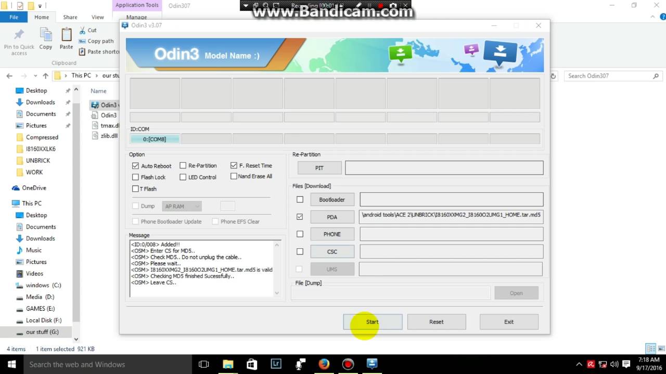Click the CSC file button
Viewport: 666px width, 374px height.
click(x=332, y=251)
